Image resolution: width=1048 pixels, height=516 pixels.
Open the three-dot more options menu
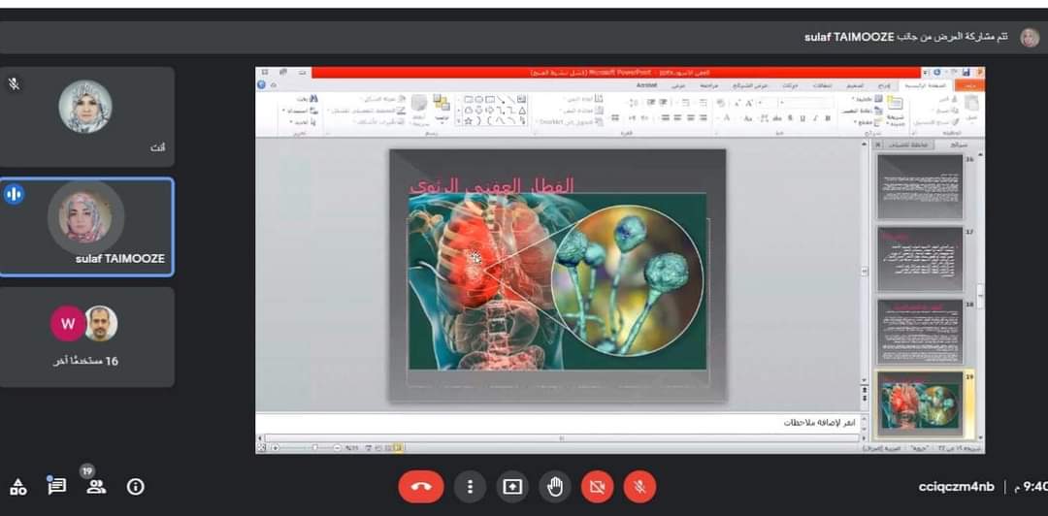coord(471,487)
